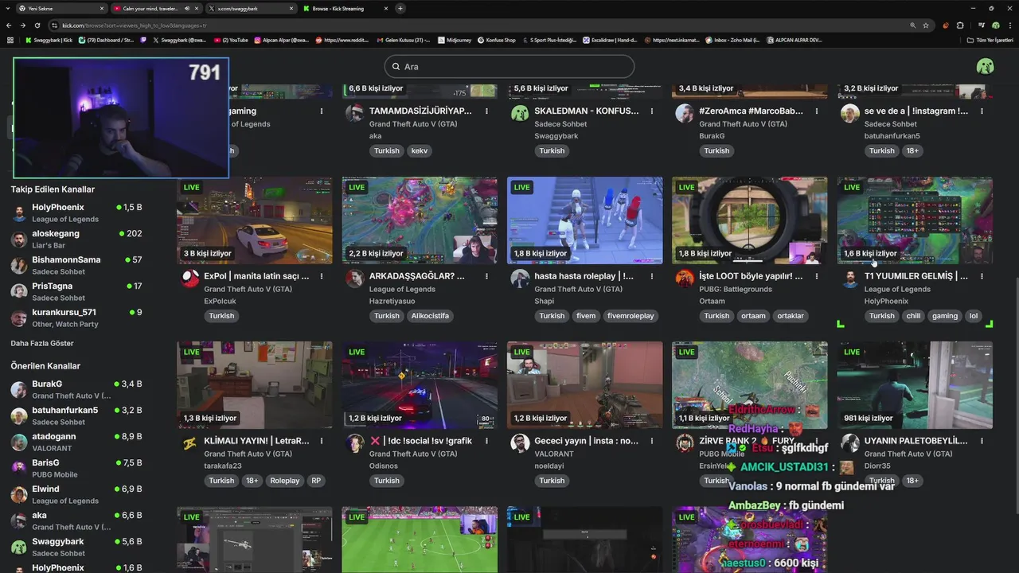1019x573 pixels.
Task: Open the 'Swaggybark | Kick' bookmark
Action: pos(49,40)
